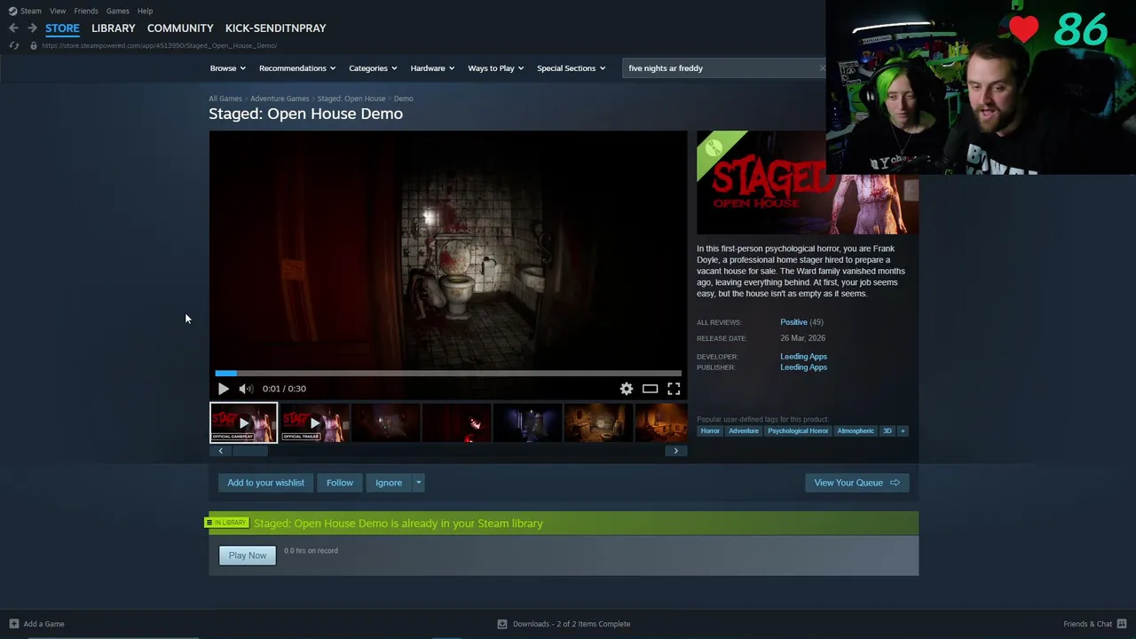Image resolution: width=1136 pixels, height=639 pixels.
Task: Click the media strip horizontal scrollbar handle
Action: pos(249,451)
